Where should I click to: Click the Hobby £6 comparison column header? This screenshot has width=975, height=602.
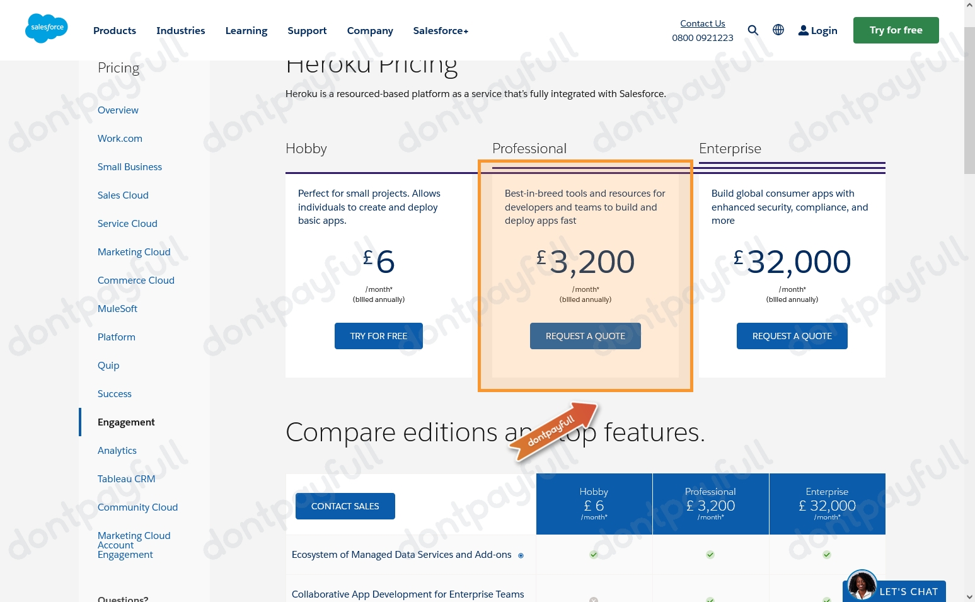coord(594,504)
